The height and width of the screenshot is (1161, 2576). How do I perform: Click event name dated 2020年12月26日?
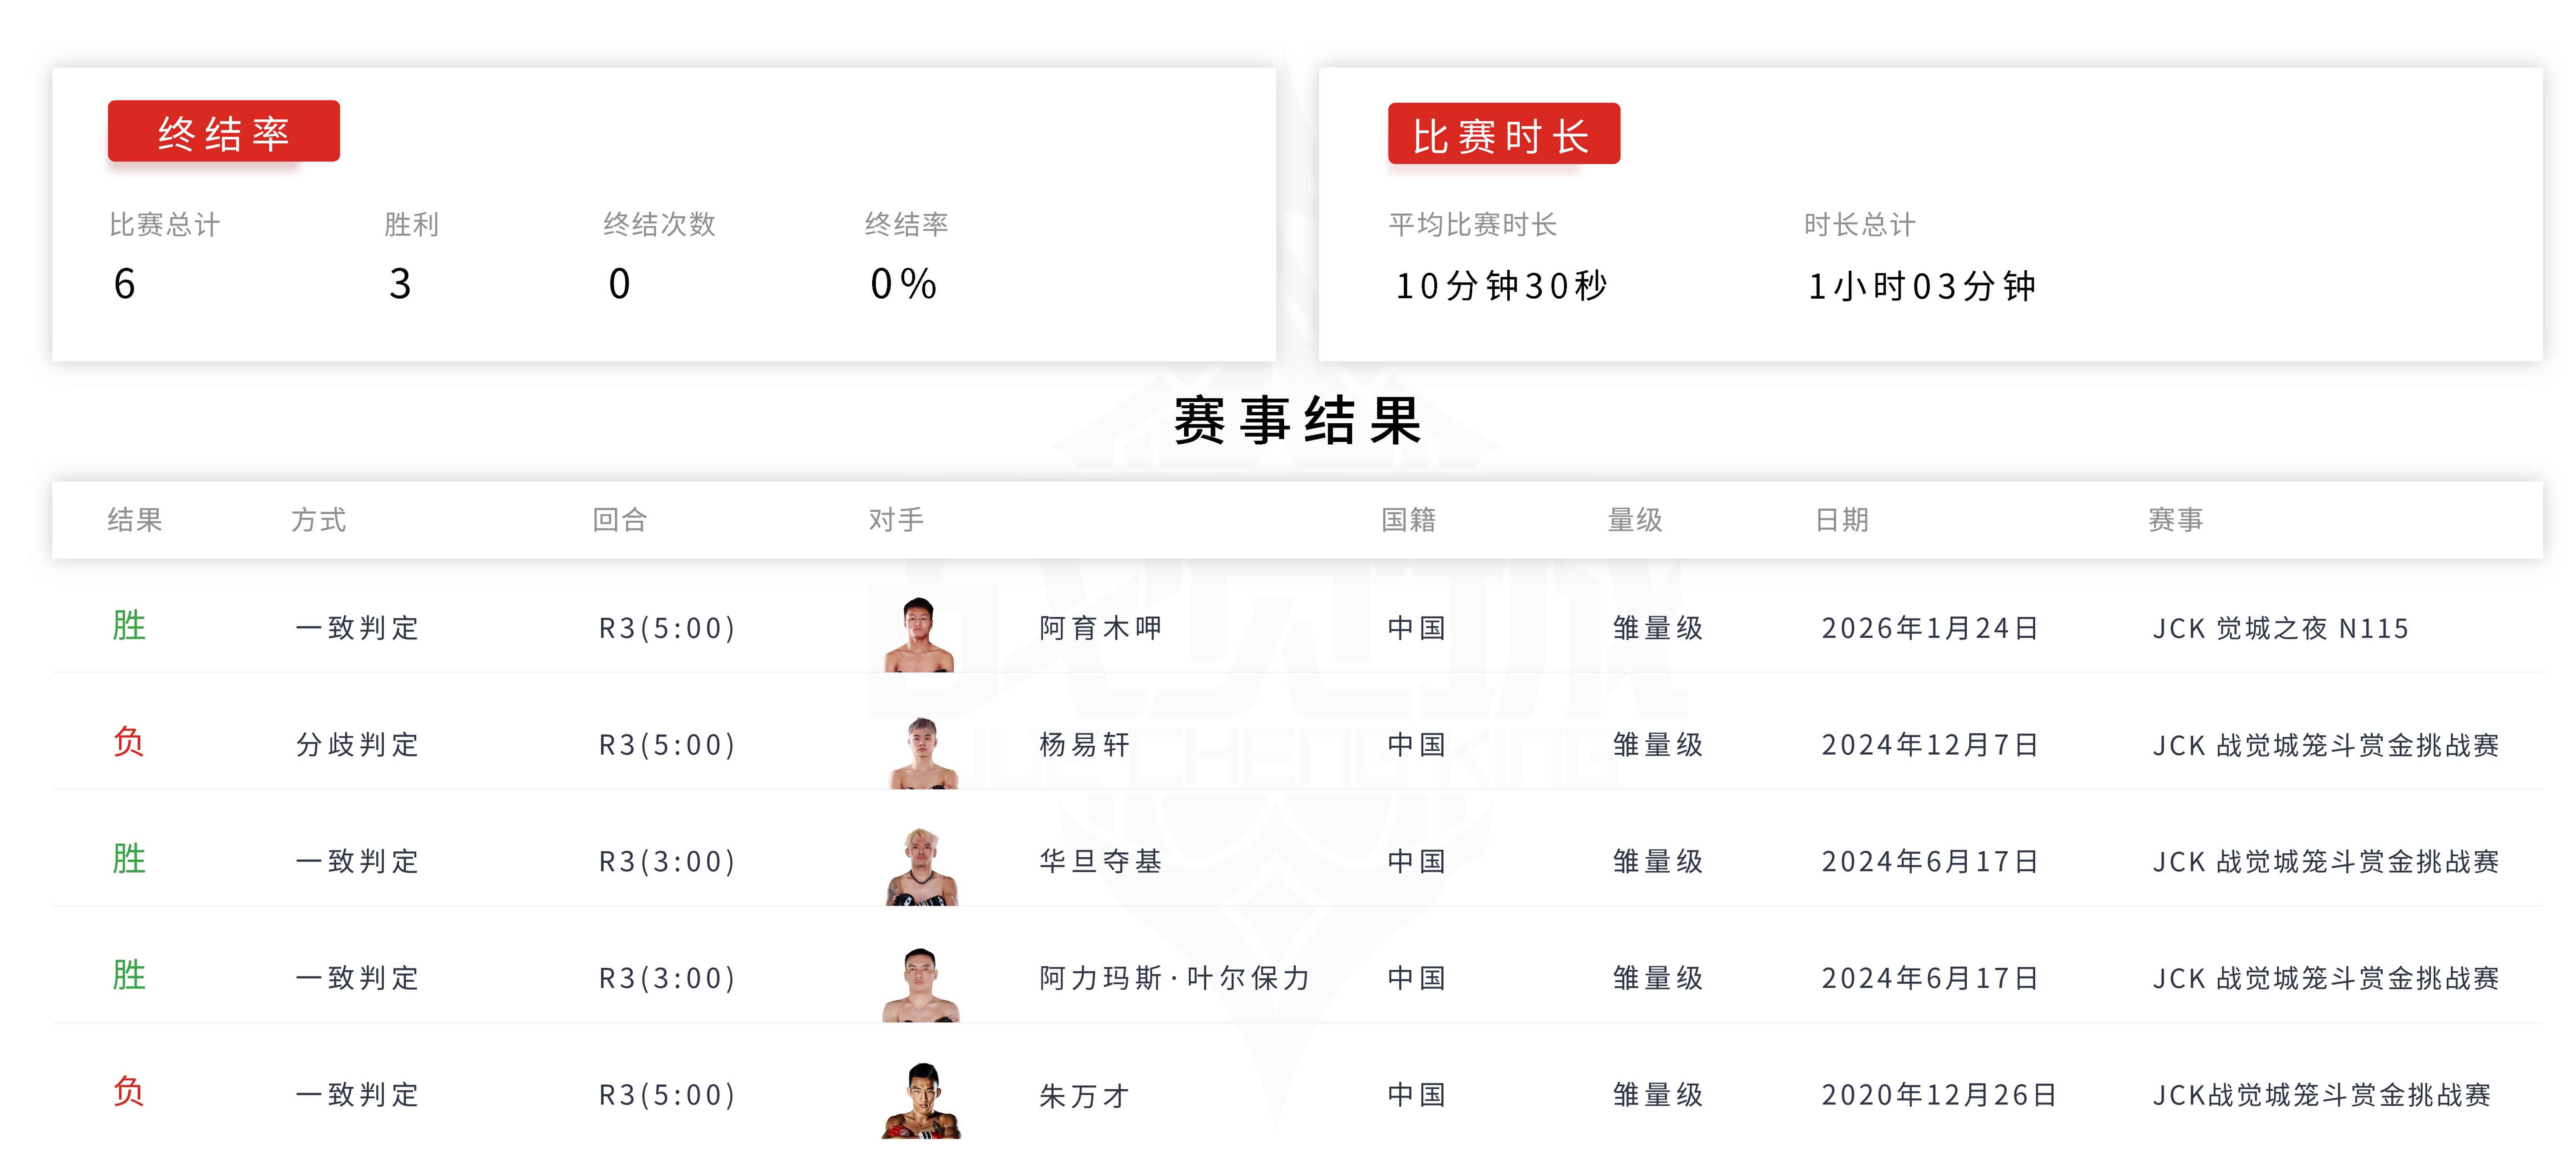(x=2320, y=1095)
